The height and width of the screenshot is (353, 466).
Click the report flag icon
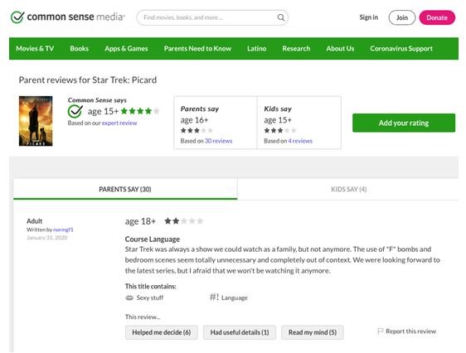tap(380, 331)
